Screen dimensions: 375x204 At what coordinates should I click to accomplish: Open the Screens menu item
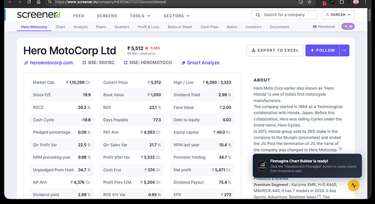tap(107, 16)
